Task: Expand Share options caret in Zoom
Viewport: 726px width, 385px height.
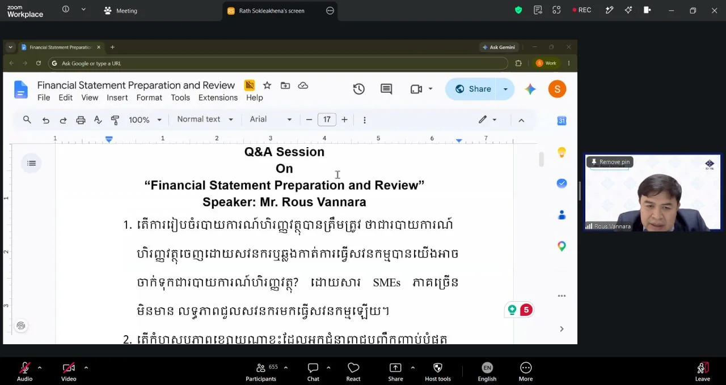Action: click(x=412, y=367)
